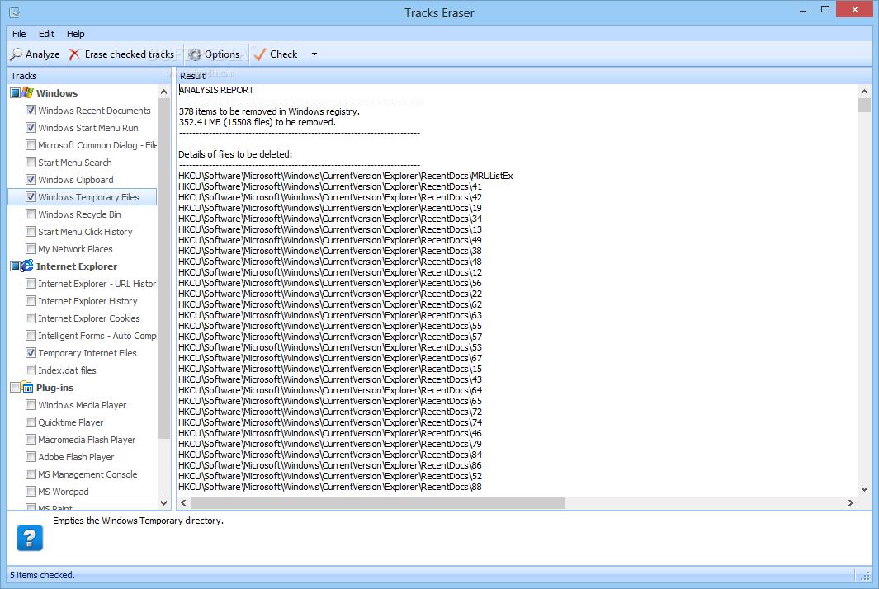Screen dimensions: 879x589
Task: Check Adobe Flash Player box
Action: (x=31, y=457)
